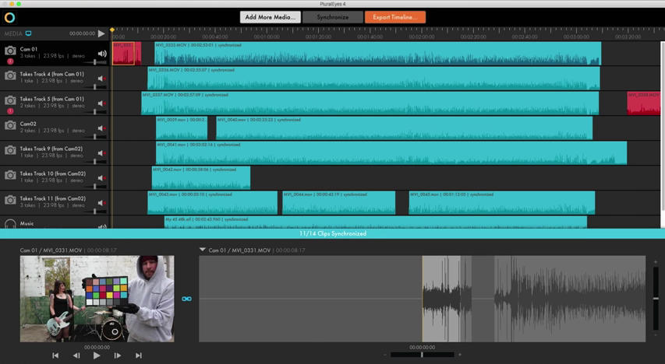665x364 pixels.
Task: Step forward one frame in the preview player
Action: [118, 355]
